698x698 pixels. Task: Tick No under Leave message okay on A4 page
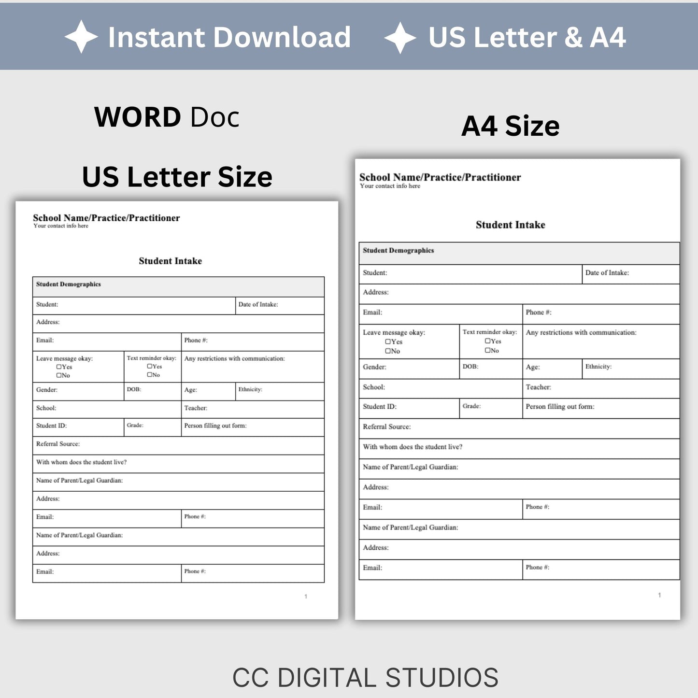coord(388,351)
